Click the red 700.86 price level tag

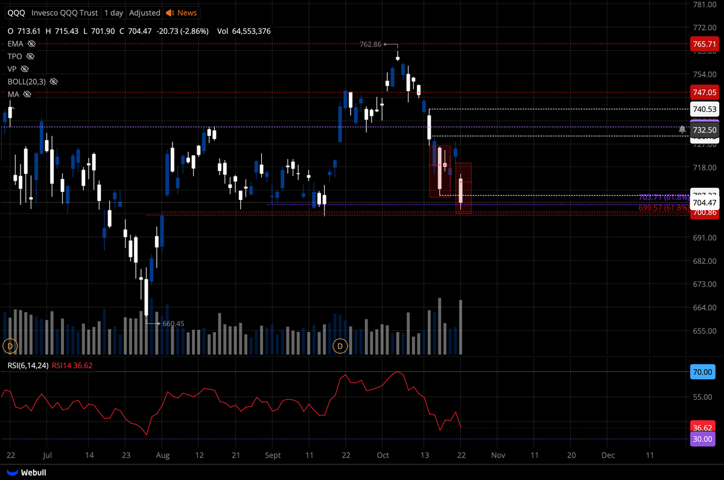click(x=705, y=212)
